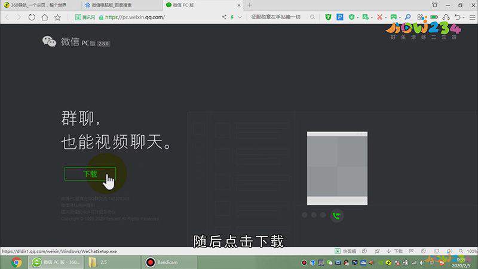Click the green battery icon in toolbar
This screenshot has height=269, width=478.
434,17
